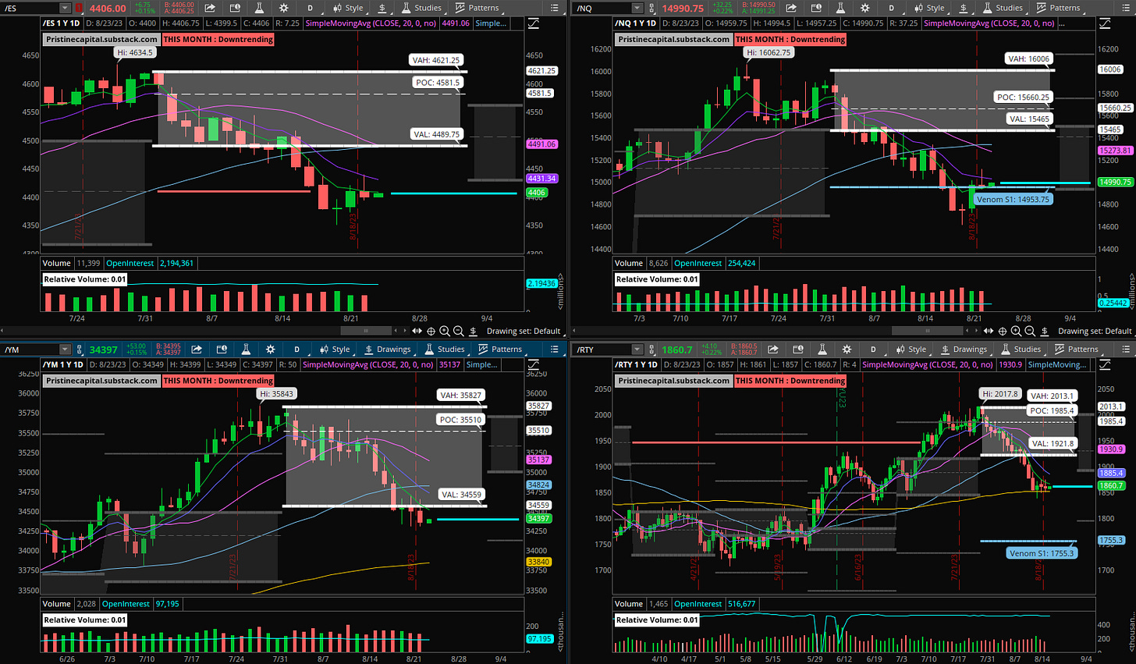Expand the /NQ symbol selector dropdown
The height and width of the screenshot is (664, 1136).
[637, 8]
